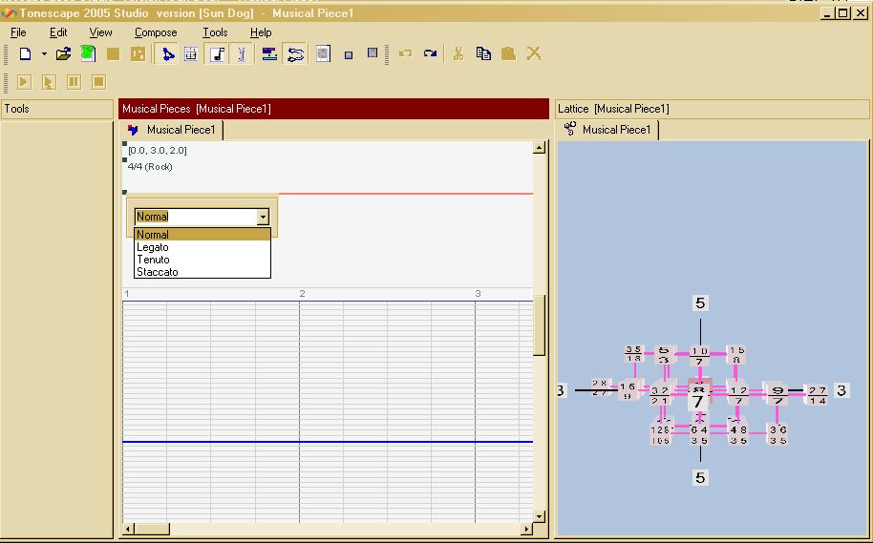
Task: Choose Normal from the articulation list
Action: (202, 234)
